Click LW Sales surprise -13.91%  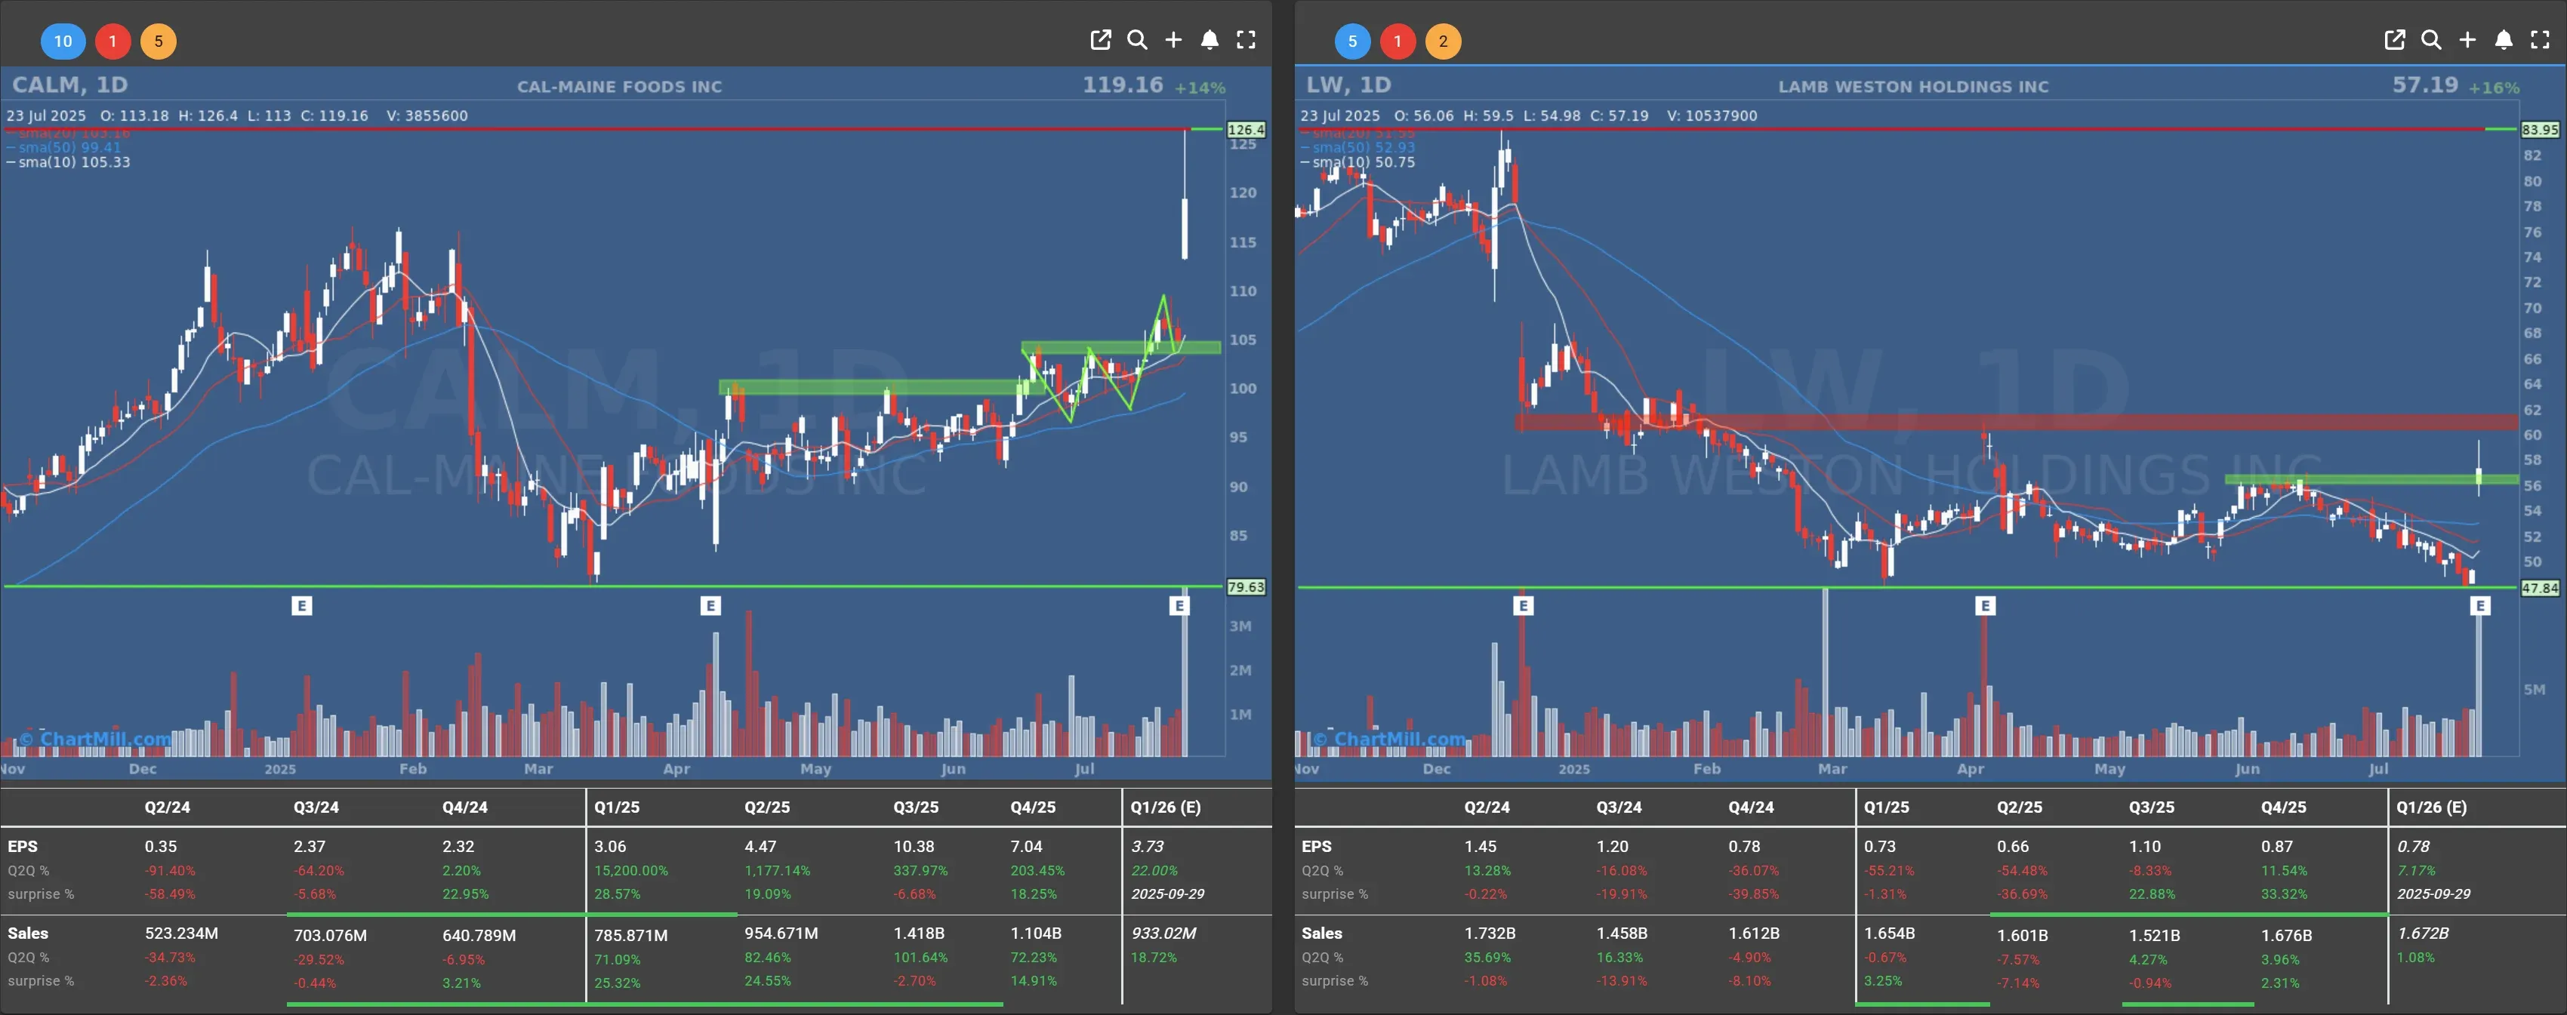[x=1621, y=981]
